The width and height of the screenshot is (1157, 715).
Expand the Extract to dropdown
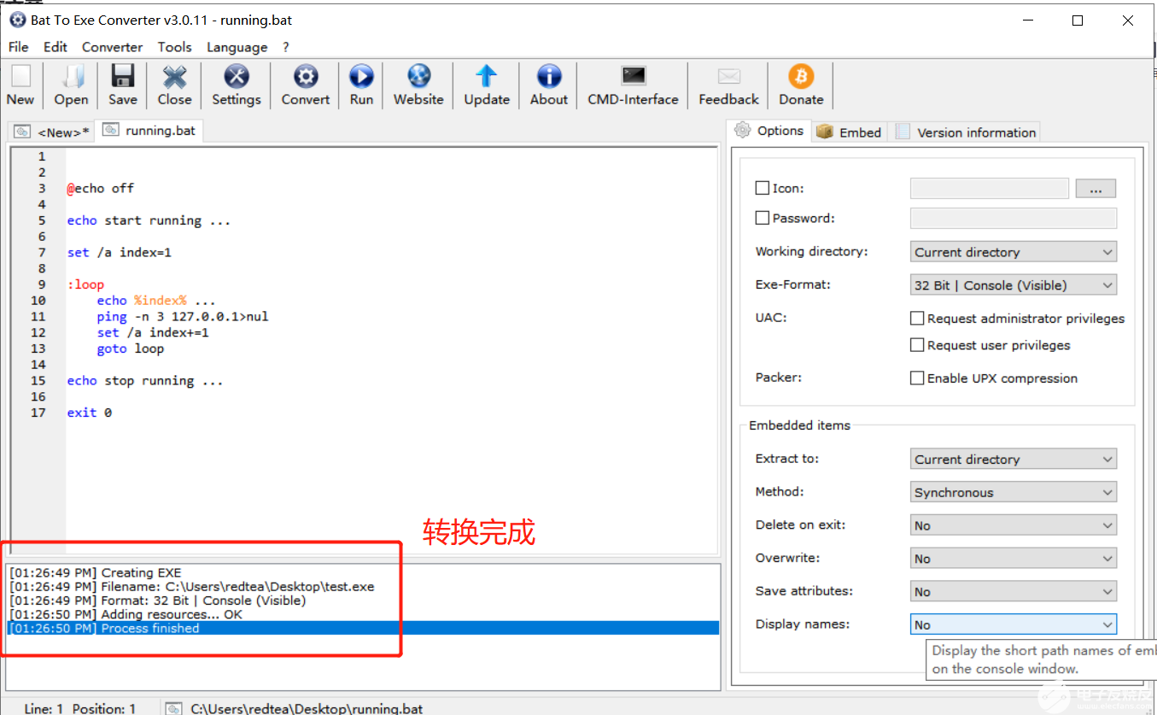click(1014, 459)
